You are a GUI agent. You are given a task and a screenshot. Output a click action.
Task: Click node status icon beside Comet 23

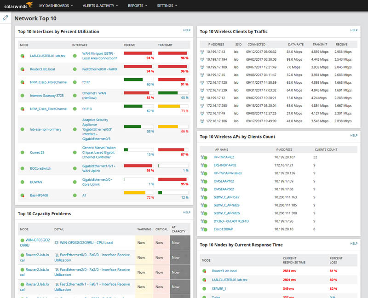(x=22, y=152)
